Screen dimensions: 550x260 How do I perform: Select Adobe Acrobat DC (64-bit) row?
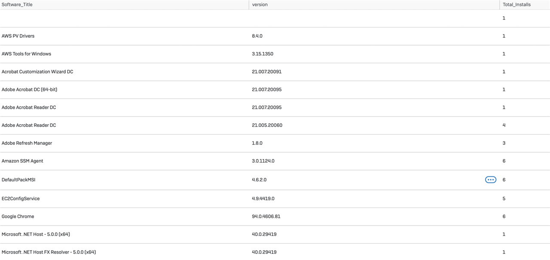pos(275,89)
